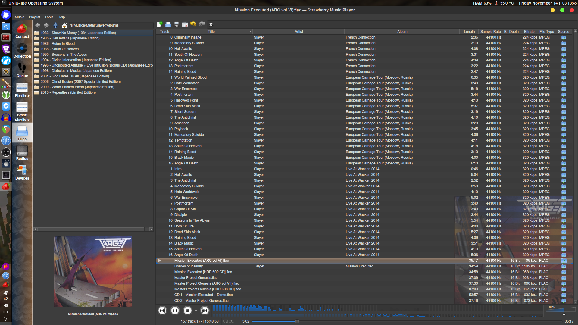The height and width of the screenshot is (325, 578).
Task: Open the Audacity app in the dock
Action: 6,118
